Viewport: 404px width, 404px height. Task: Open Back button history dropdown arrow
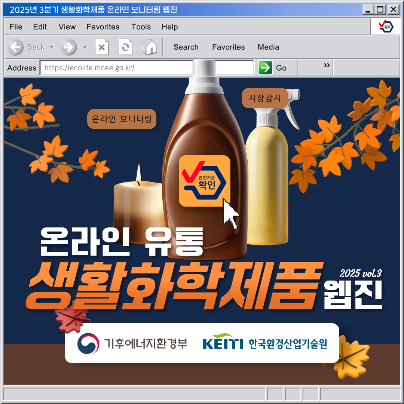pyautogui.click(x=52, y=48)
